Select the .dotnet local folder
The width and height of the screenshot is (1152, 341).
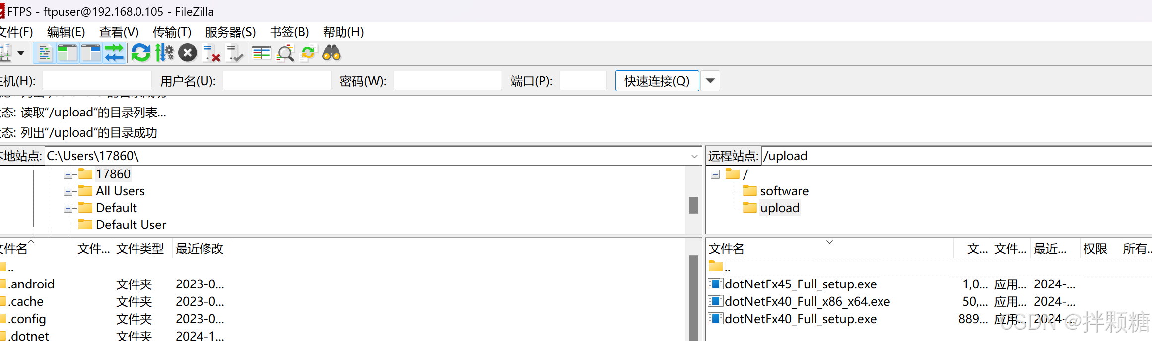tap(29, 336)
